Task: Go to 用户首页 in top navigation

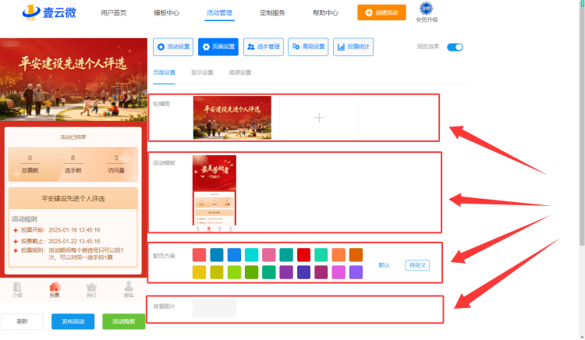Action: [x=113, y=12]
